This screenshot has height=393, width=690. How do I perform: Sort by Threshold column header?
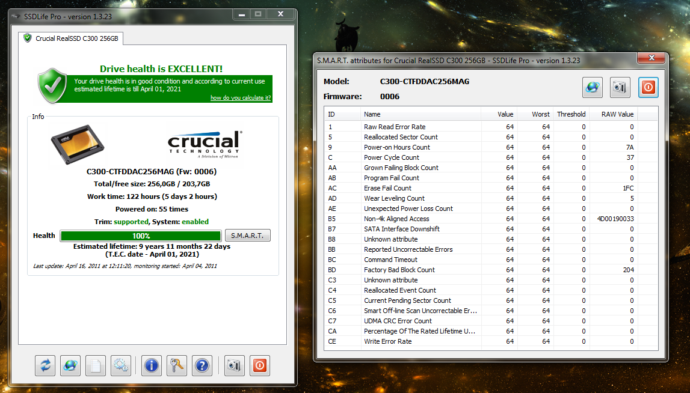click(x=571, y=114)
